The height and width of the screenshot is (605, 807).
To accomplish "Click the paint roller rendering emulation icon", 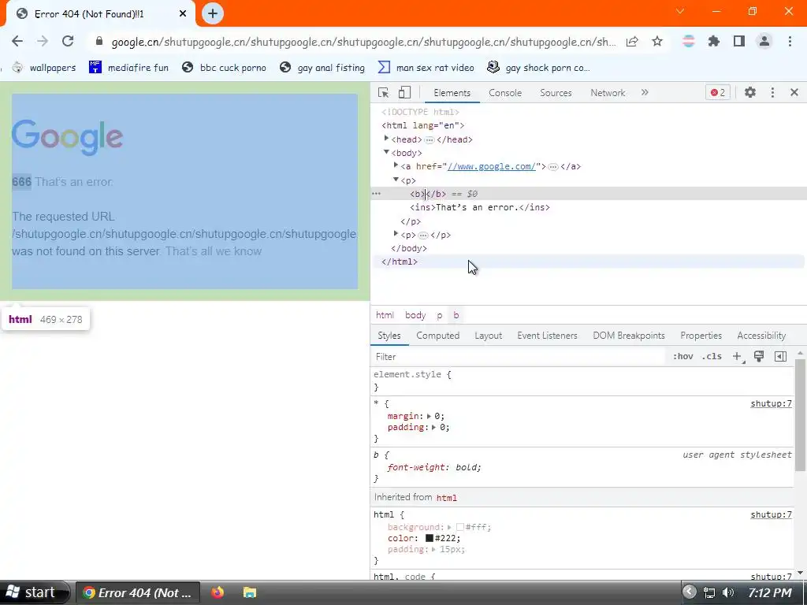I will pos(759,357).
